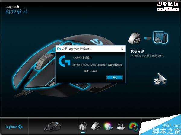The height and width of the screenshot is (135, 181).
Task: Click 使用鼠标上存储的配置文件 description text
Action: point(148,56)
